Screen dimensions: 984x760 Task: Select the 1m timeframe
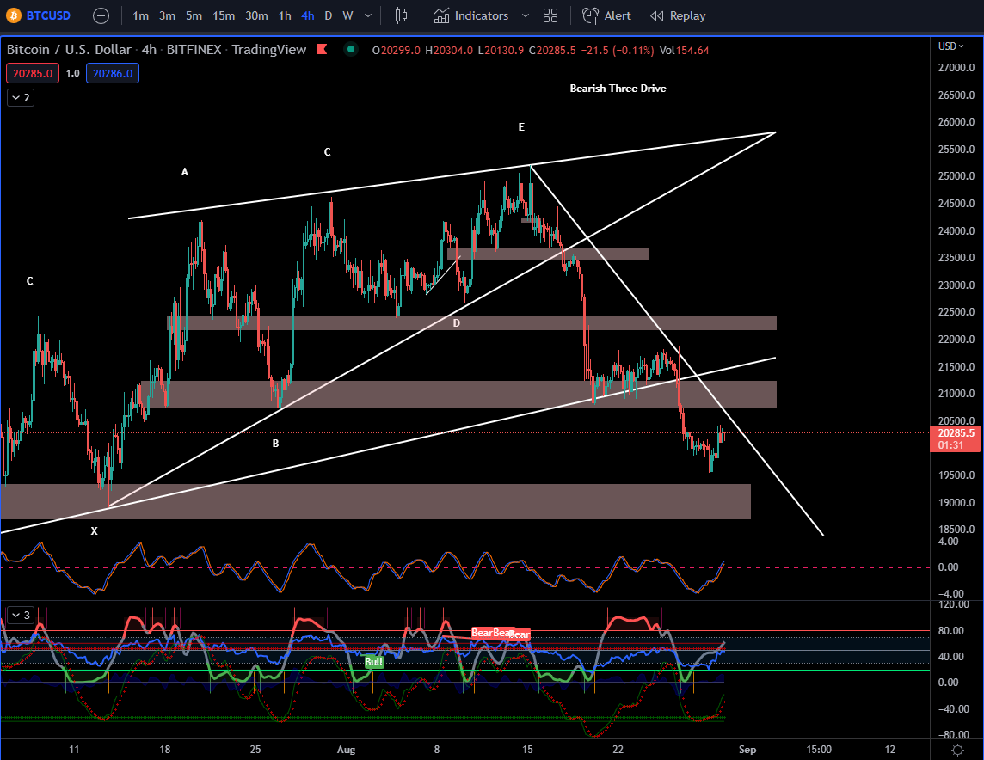tap(140, 15)
